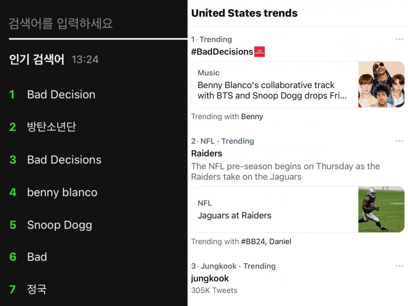This screenshot has width=408, height=306.
Task: Open the more options dots for #BadDecisions trend
Action: click(399, 39)
